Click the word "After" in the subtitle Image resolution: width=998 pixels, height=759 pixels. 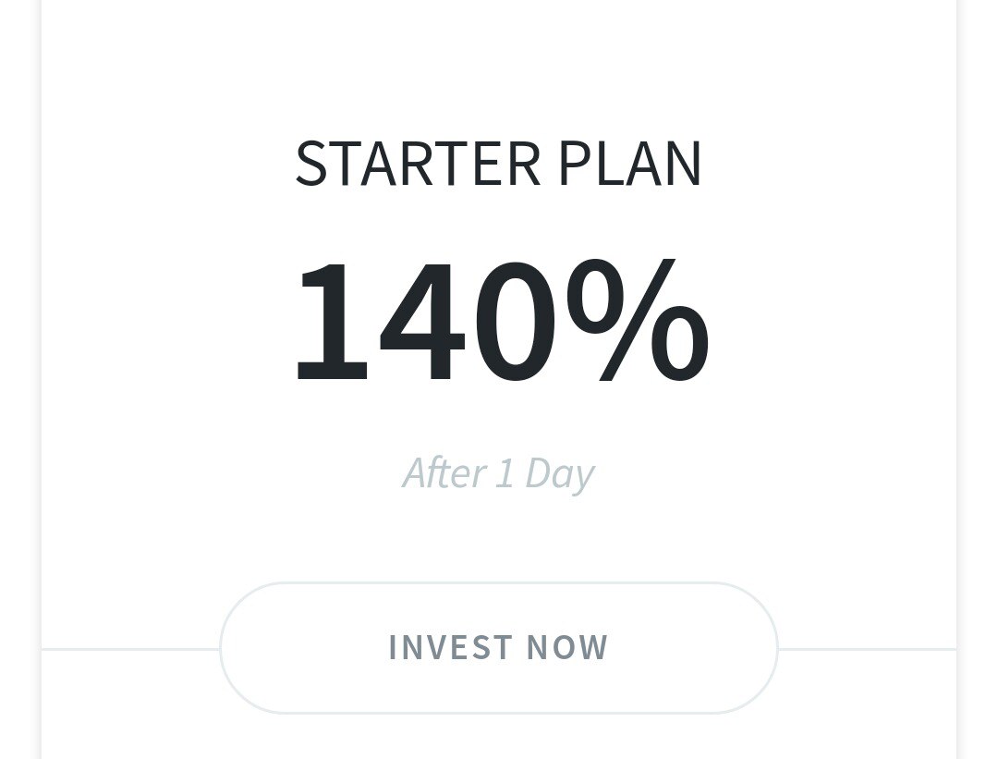(444, 473)
